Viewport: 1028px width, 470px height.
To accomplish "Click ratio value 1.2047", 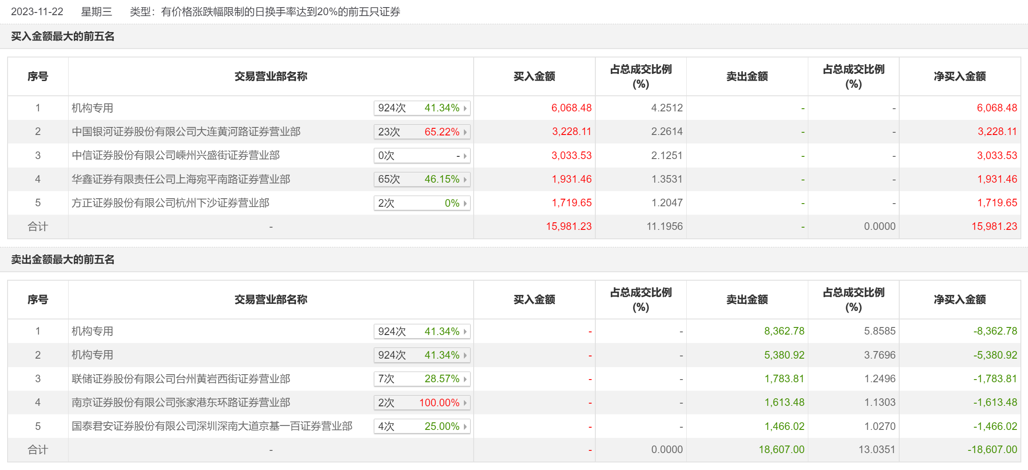I will (667, 203).
